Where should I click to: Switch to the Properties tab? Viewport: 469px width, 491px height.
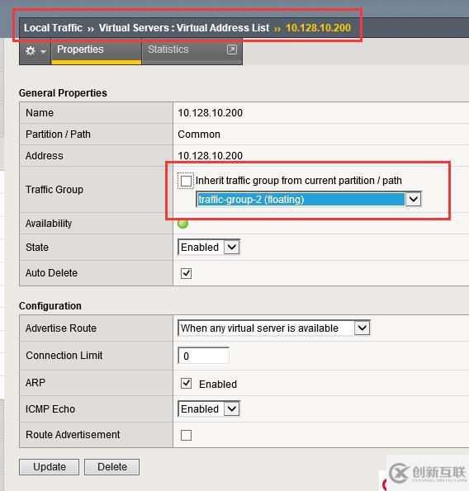coord(96,50)
